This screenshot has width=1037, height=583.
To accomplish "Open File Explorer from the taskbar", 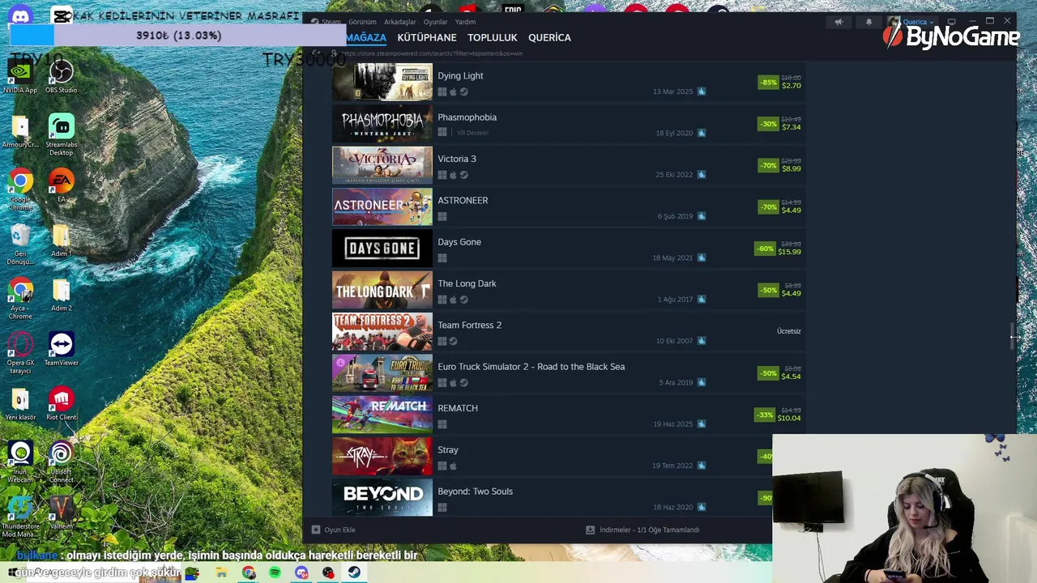I will 221,572.
